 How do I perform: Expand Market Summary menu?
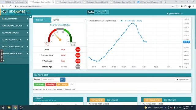pyautogui.click(x=15, y=19)
